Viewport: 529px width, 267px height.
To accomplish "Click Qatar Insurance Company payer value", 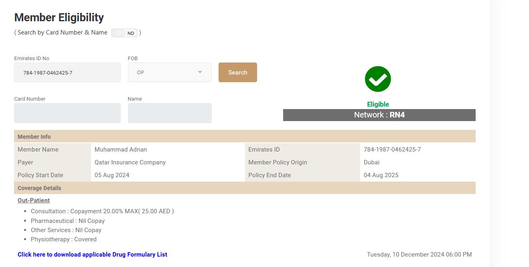I will 130,162.
